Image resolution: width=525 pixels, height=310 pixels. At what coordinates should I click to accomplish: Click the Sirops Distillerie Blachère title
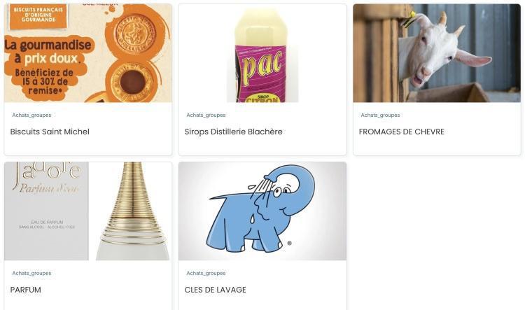click(x=233, y=132)
